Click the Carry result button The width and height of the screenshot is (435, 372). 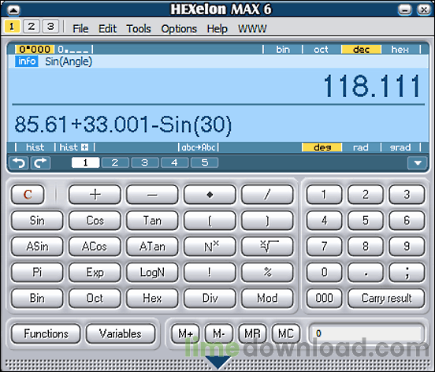point(386,298)
